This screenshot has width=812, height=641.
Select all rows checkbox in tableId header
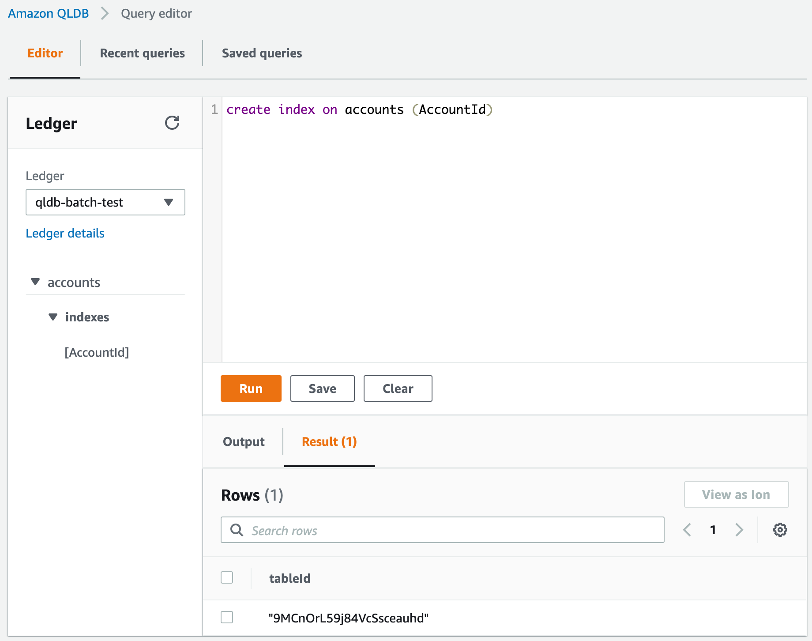tap(227, 577)
